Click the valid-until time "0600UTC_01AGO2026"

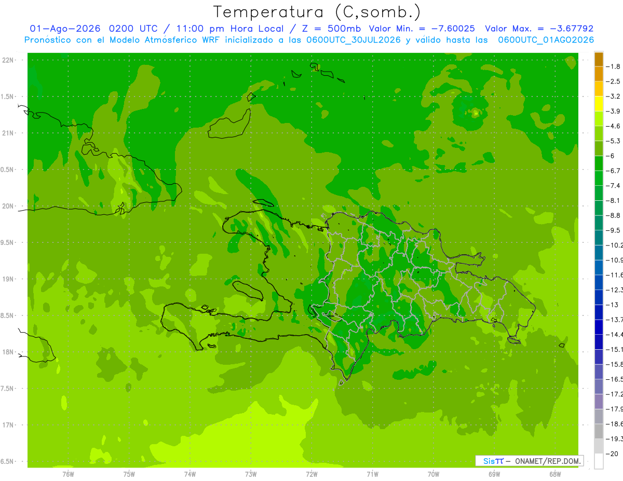[x=546, y=40]
